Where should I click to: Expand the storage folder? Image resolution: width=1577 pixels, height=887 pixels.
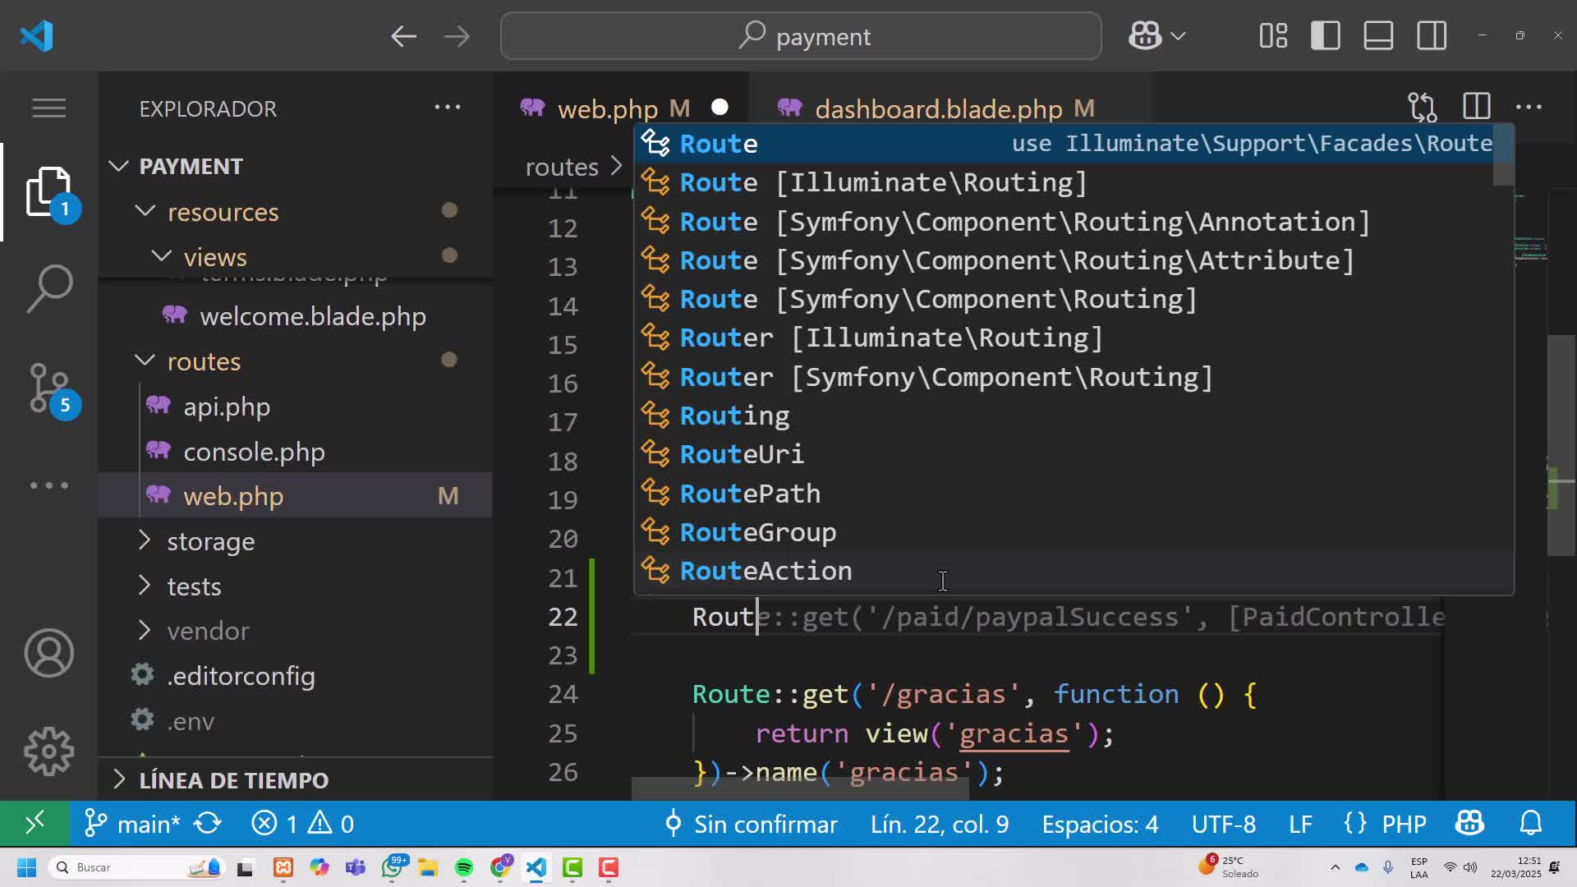click(x=210, y=541)
